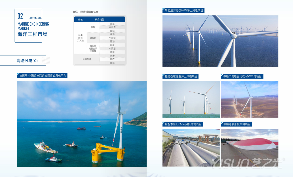Open the 金智木垒 tower tube photo
293x177 pixels.
[191, 147]
